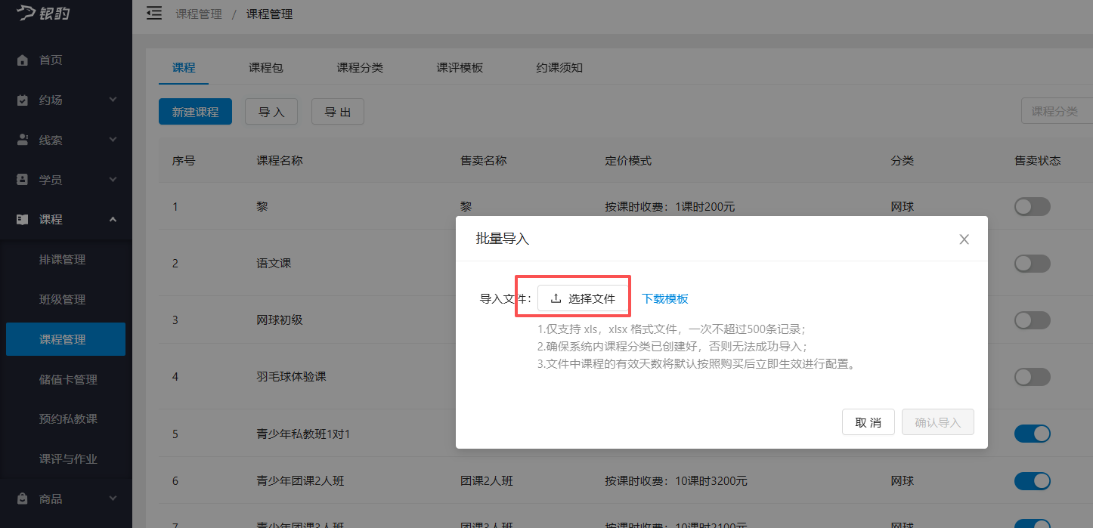Switch to the 课程包 tab
Image resolution: width=1093 pixels, height=528 pixels.
265,67
